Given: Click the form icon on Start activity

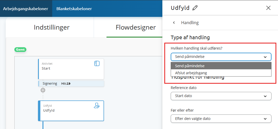Looking at the screenshot, I should click(97, 63).
